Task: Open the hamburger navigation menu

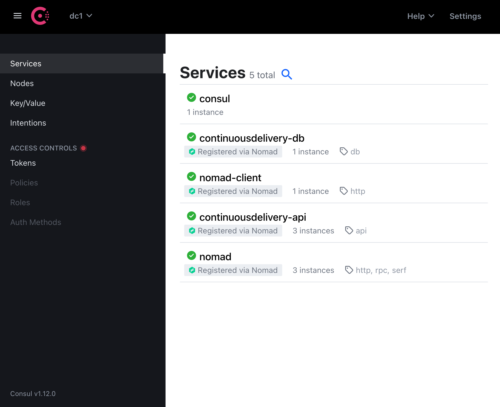Action: [x=17, y=16]
